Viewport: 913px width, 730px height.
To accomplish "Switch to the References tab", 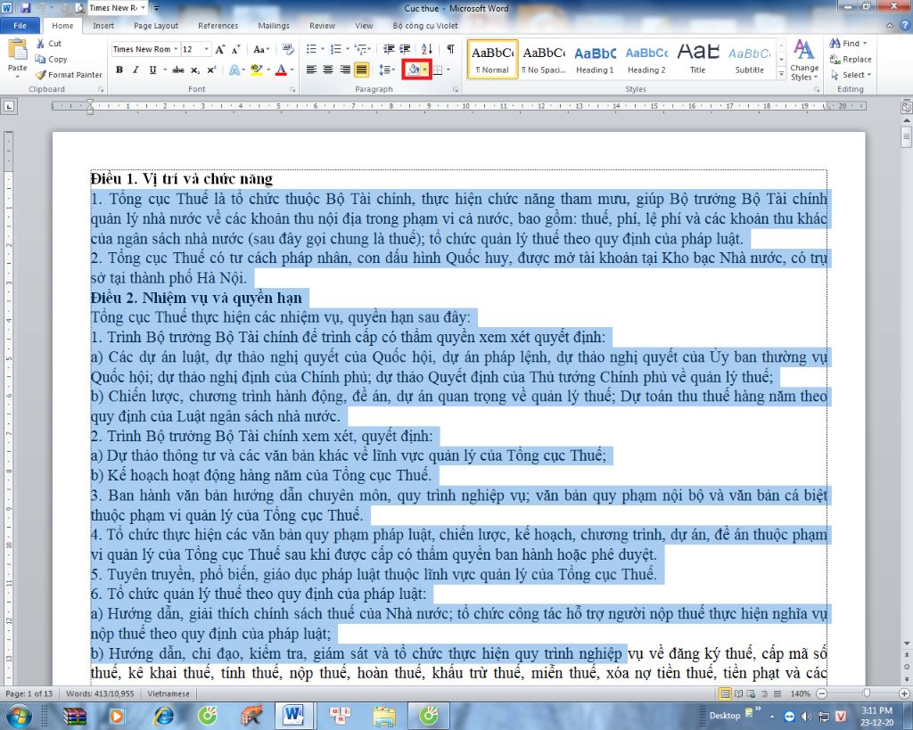I will [x=218, y=26].
